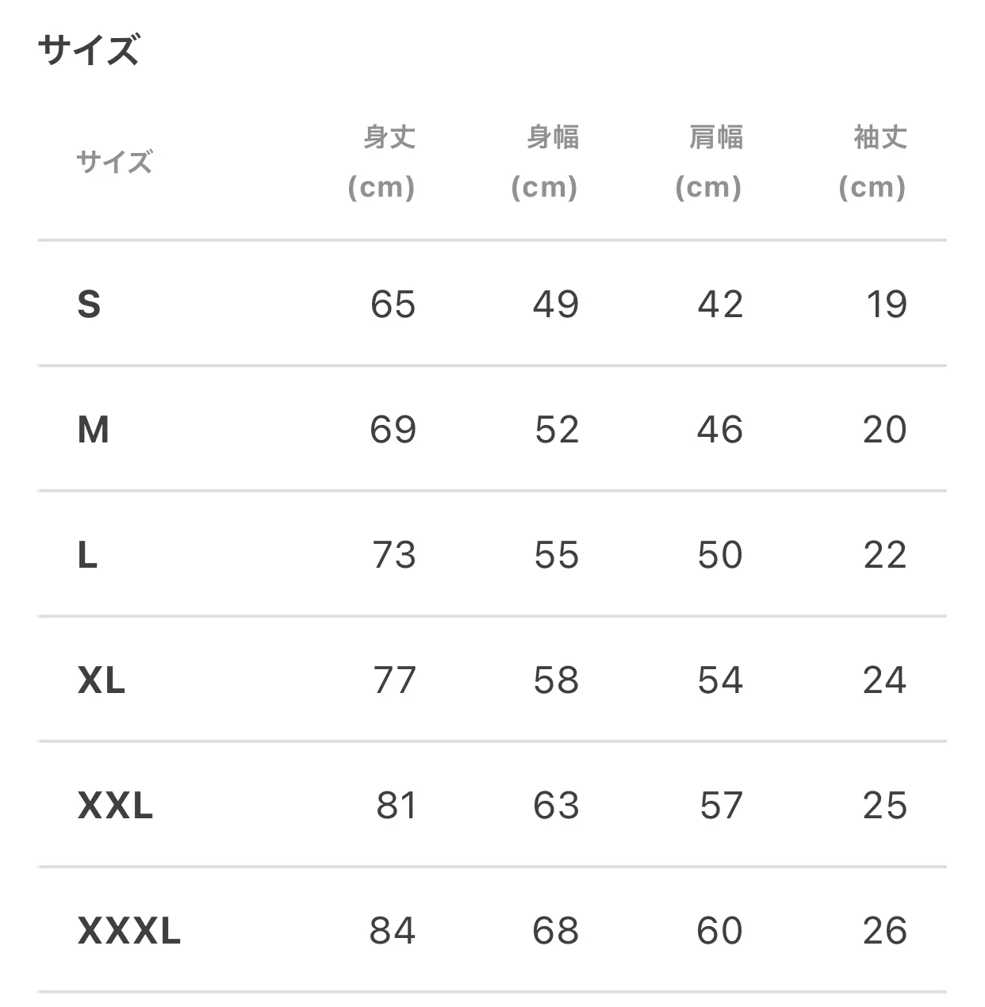Click the 肩幅 (cm) column header
This screenshot has width=985, height=1007.
[709, 163]
